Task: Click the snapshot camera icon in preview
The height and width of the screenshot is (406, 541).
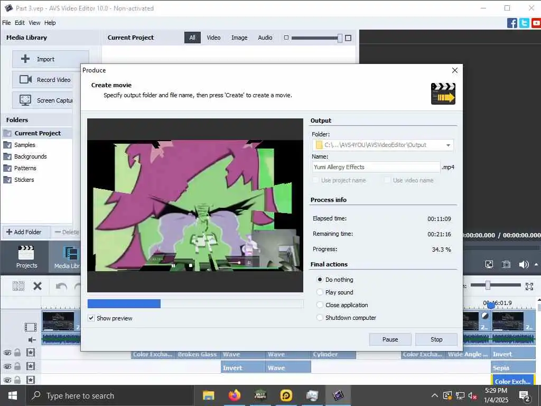Action: click(506, 264)
